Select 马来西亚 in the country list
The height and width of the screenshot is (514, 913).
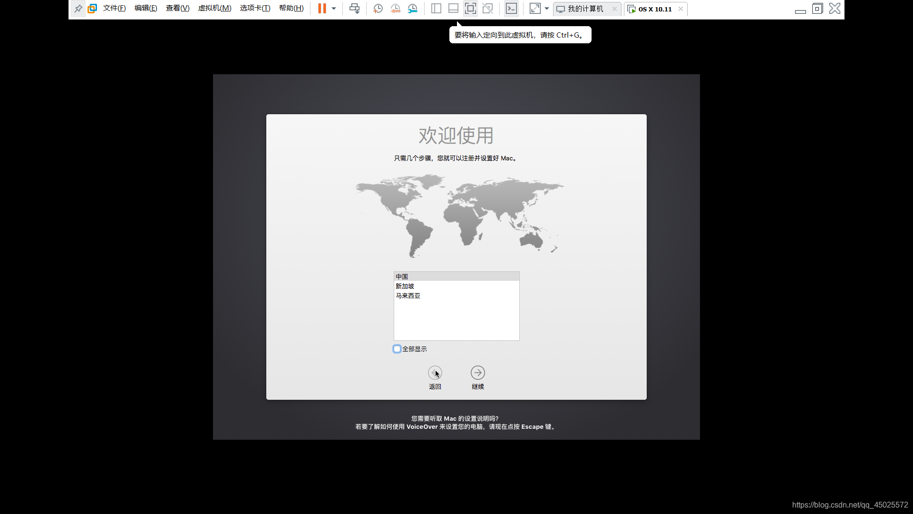point(408,296)
